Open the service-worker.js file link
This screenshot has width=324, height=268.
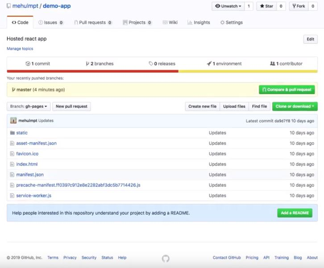pos(33,195)
